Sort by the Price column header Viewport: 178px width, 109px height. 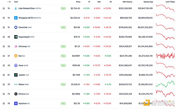pos(78,2)
